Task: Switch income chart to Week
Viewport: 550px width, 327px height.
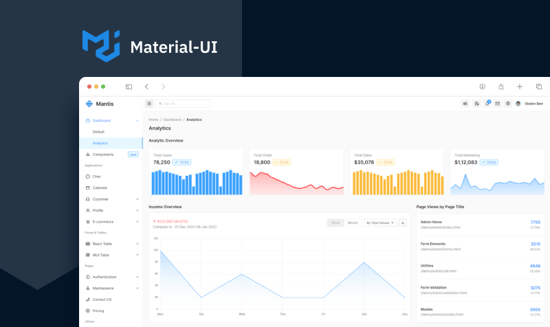Action: click(335, 223)
